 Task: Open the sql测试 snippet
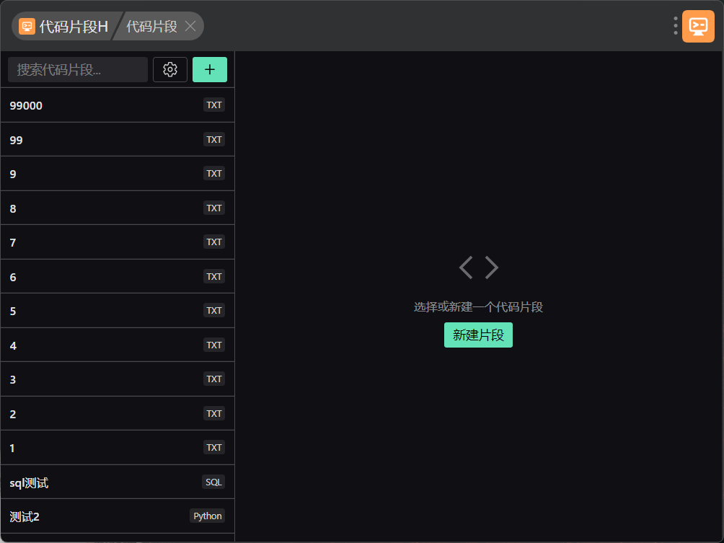118,482
